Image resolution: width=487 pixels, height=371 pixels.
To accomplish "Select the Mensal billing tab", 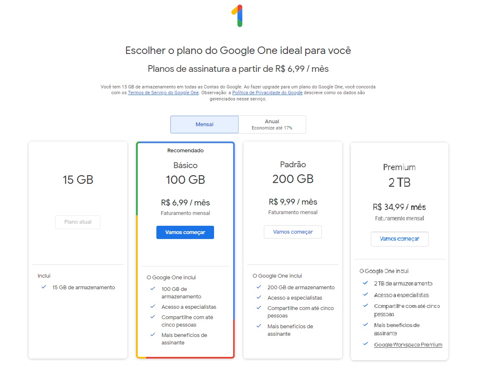I will [205, 124].
